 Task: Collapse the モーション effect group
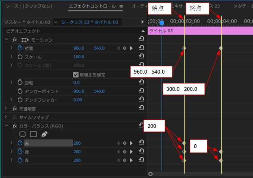tap(7, 39)
